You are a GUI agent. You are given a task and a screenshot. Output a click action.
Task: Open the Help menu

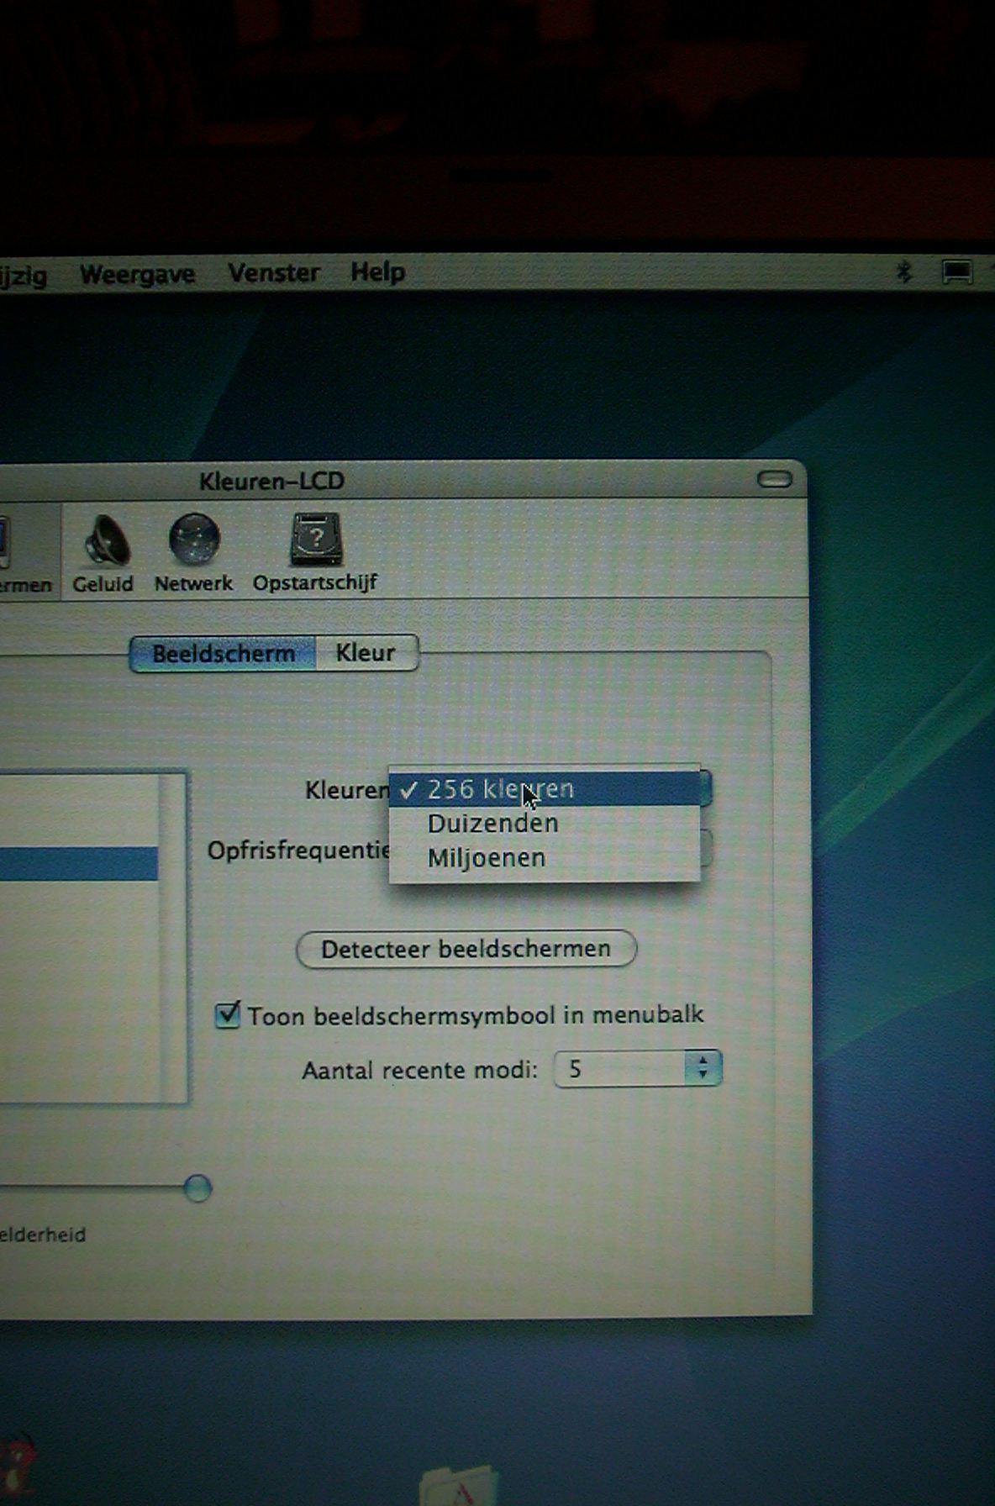tap(377, 272)
